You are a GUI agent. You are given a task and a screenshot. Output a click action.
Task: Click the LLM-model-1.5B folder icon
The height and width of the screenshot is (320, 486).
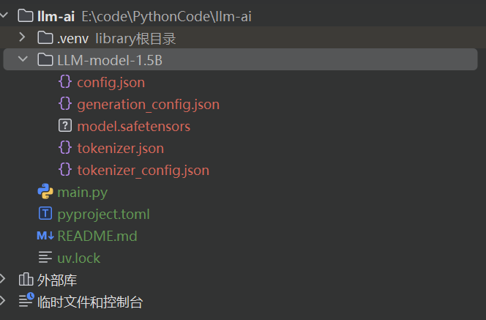point(45,59)
